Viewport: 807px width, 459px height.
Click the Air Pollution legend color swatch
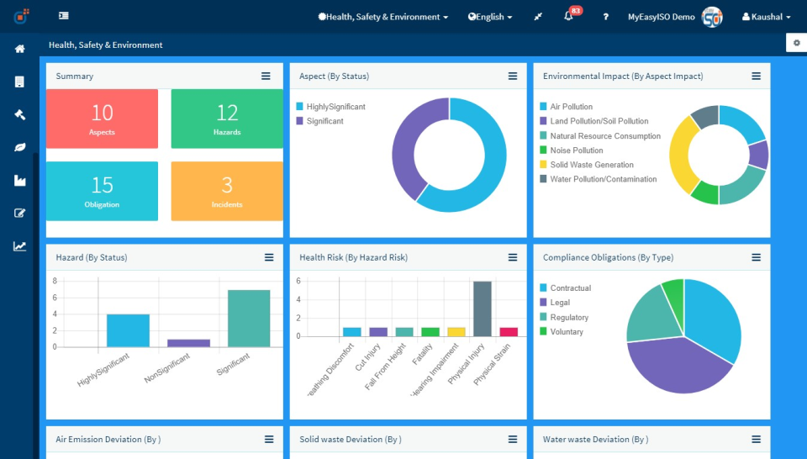pos(543,107)
